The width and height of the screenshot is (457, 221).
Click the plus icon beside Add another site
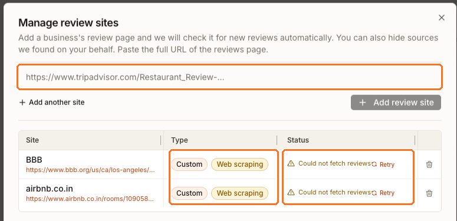[22, 103]
